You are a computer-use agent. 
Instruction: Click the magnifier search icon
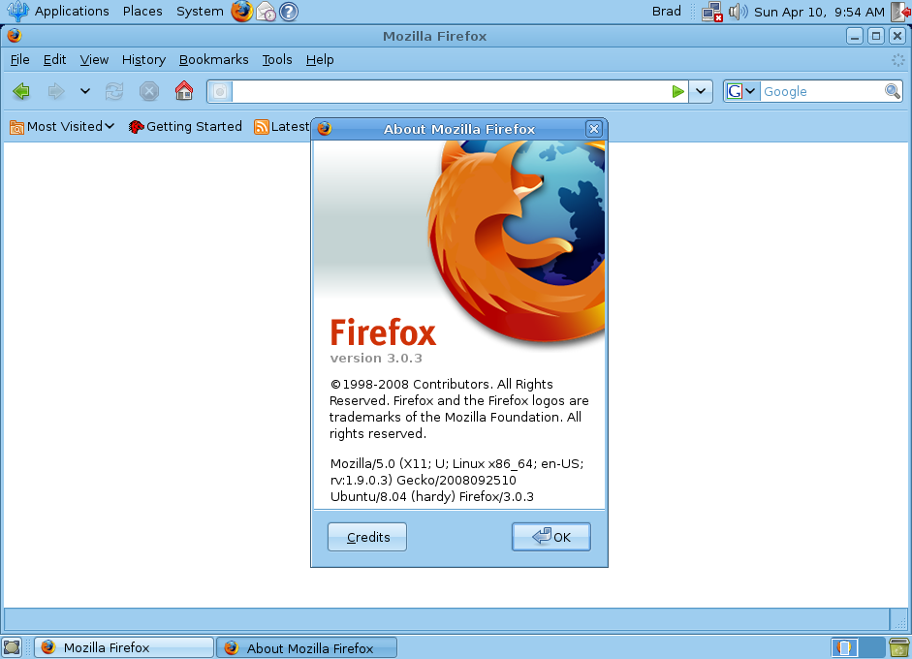coord(893,91)
